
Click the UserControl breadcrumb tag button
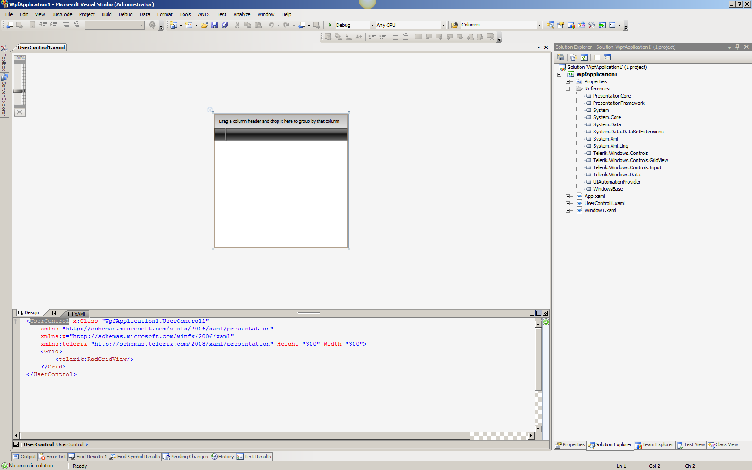pyautogui.click(x=38, y=444)
